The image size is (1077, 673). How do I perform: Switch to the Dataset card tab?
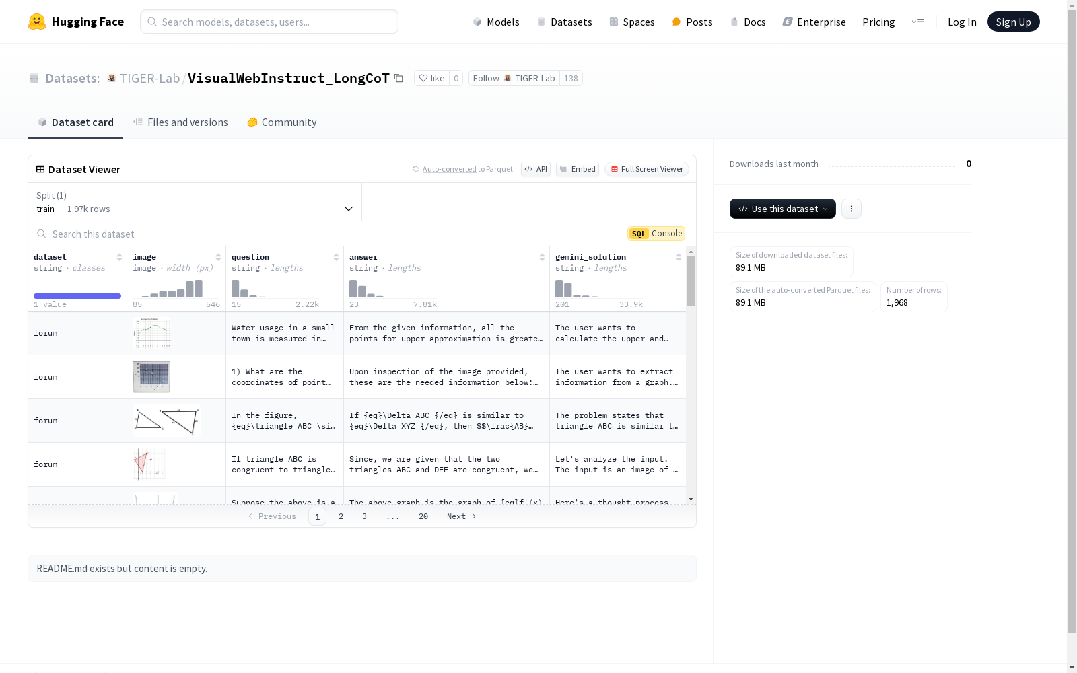75,122
